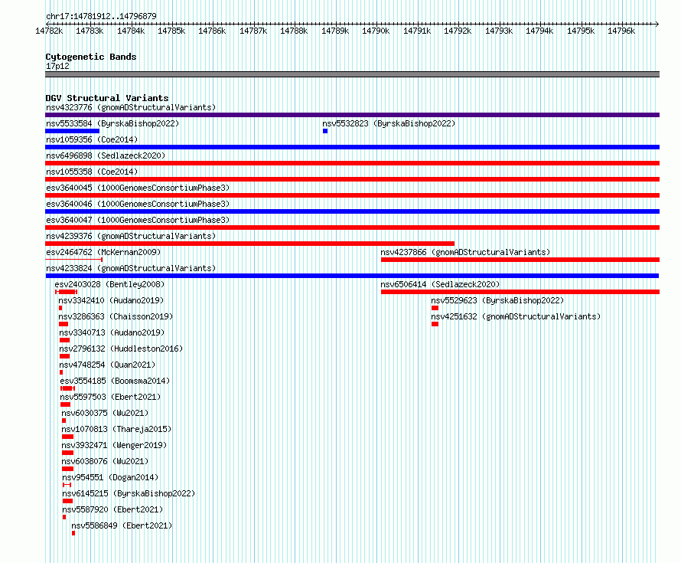Click the DGV Structural Variants track title
Image resolution: width=681 pixels, height=563 pixels.
click(x=107, y=98)
